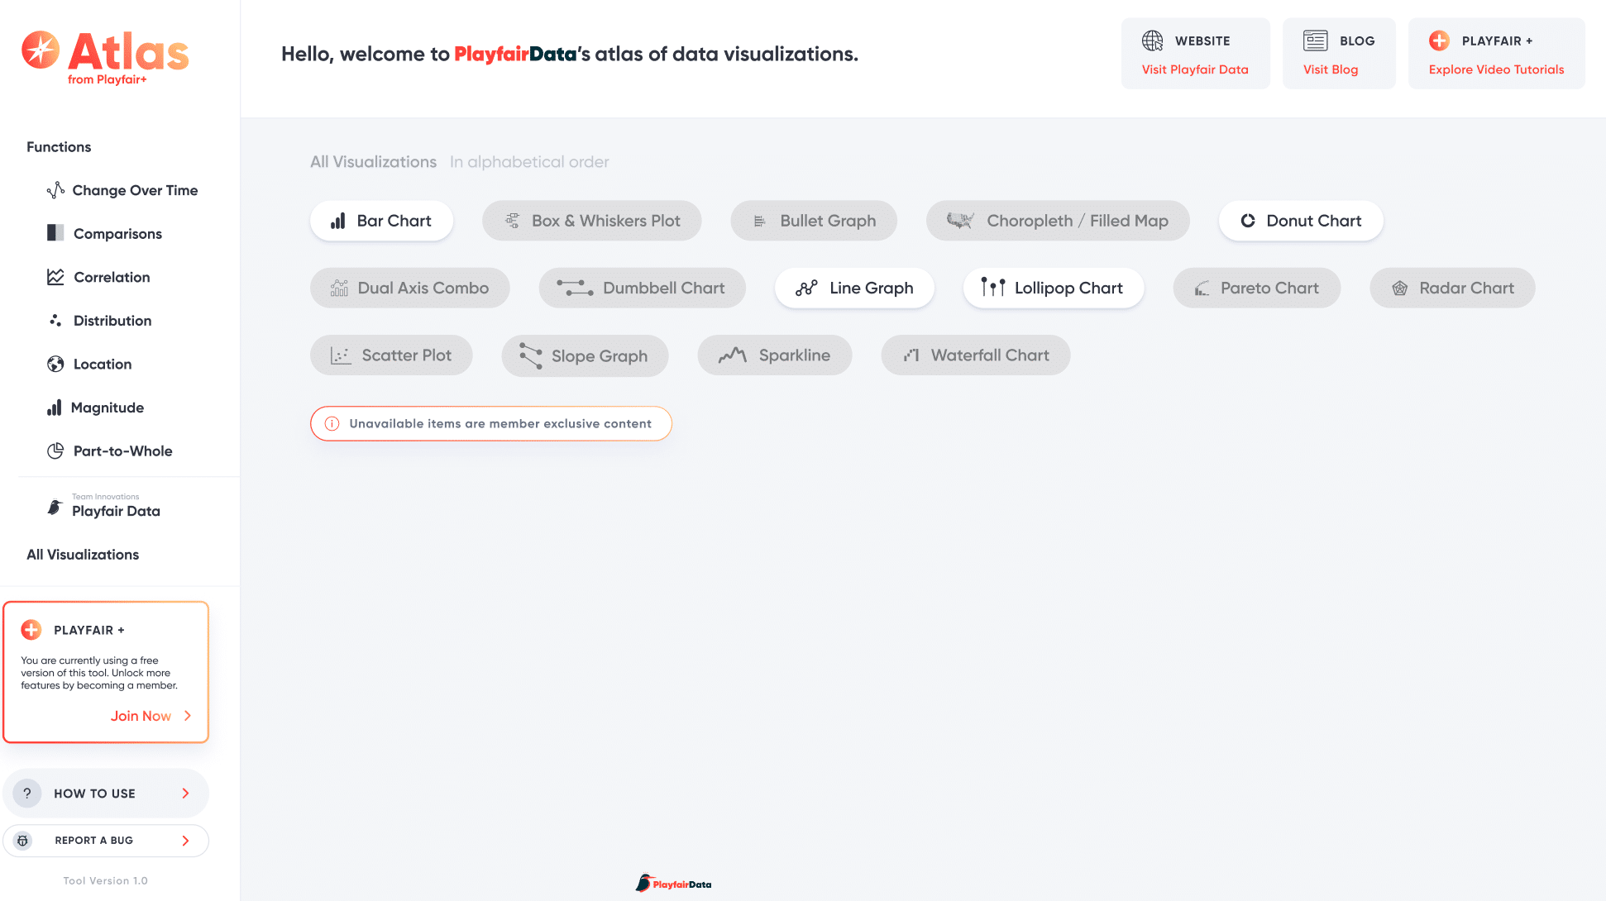Image resolution: width=1606 pixels, height=901 pixels.
Task: Click locked Waterfall Chart chip
Action: (976, 355)
